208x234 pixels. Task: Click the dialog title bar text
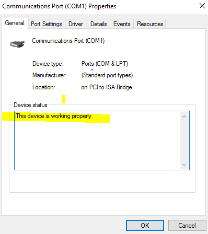click(59, 6)
